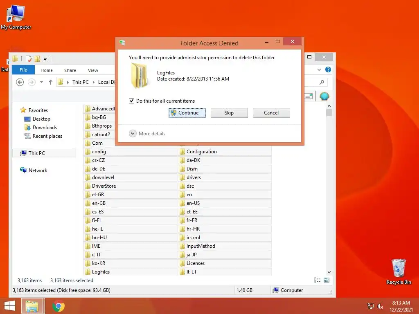Open Customize Quick Access Toolbar dropdown
Viewport: 419px width, 314px height.
coord(45,59)
